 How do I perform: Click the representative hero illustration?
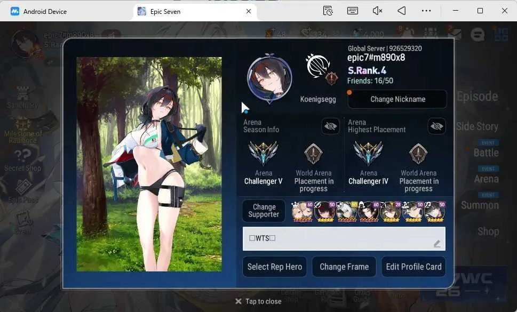(x=149, y=164)
